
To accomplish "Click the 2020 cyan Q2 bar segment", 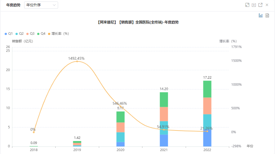I will click(120, 137).
